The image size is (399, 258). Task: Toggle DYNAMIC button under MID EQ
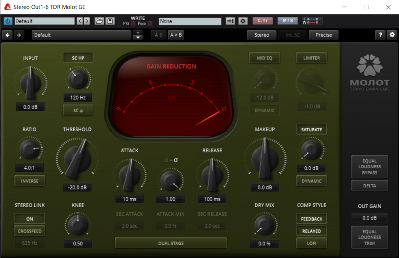tap(265, 110)
